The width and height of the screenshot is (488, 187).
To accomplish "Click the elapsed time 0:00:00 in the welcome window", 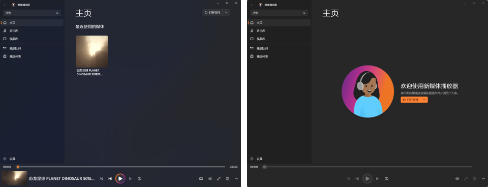I will tap(254, 167).
